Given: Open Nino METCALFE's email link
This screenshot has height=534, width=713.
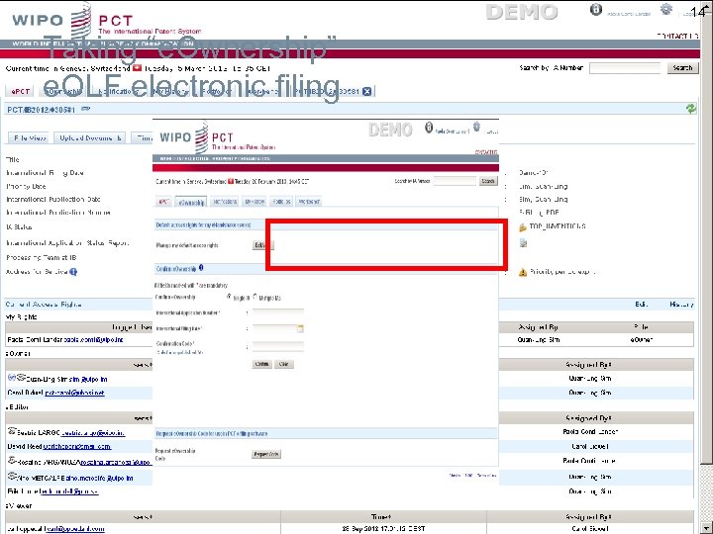Looking at the screenshot, I should point(102,479).
